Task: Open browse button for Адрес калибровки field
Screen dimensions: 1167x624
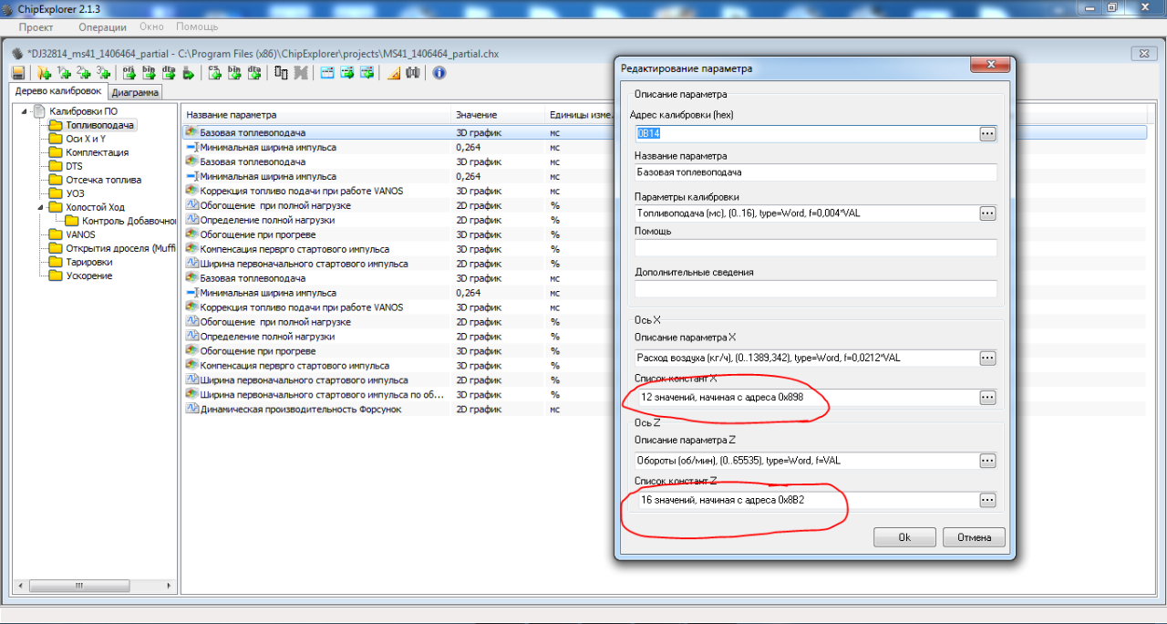Action: (x=986, y=134)
